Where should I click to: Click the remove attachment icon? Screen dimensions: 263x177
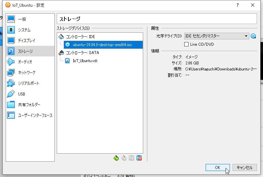click(x=139, y=158)
